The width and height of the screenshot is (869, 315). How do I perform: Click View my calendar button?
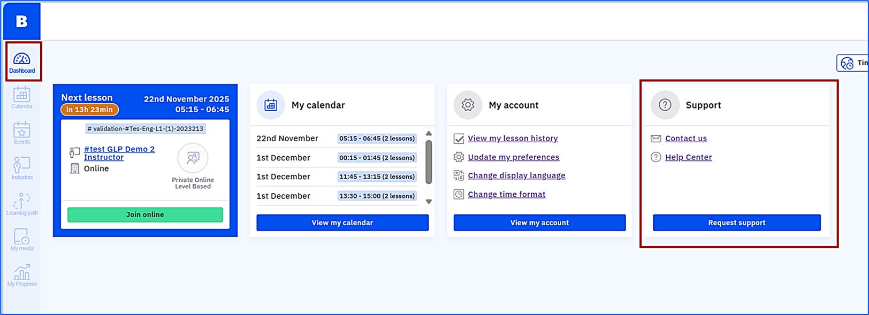pyautogui.click(x=342, y=222)
